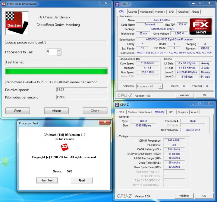Viewport: 217px width, 202px height.
Task: Open Graphics tab in upper CPU-Z window
Action: pyautogui.click(x=183, y=12)
